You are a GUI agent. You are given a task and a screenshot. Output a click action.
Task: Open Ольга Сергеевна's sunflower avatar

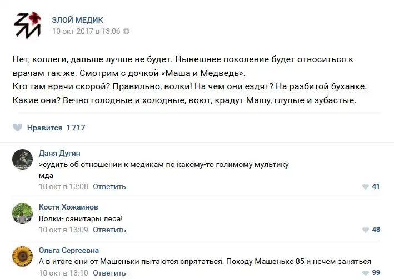coord(23,256)
